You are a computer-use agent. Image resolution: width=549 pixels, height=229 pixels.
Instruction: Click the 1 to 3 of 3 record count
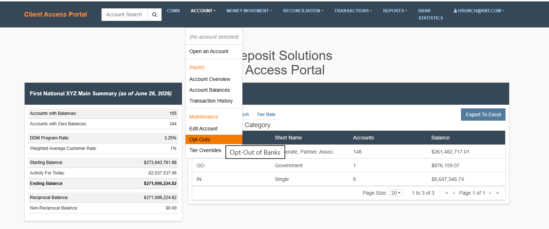(423, 193)
